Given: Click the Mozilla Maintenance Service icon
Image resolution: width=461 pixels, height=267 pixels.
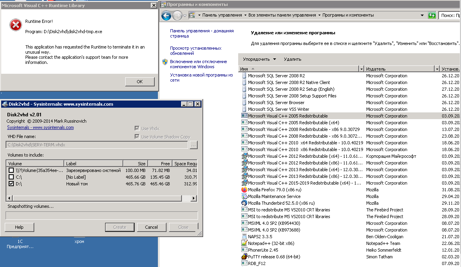Looking at the screenshot, I should 244,196.
